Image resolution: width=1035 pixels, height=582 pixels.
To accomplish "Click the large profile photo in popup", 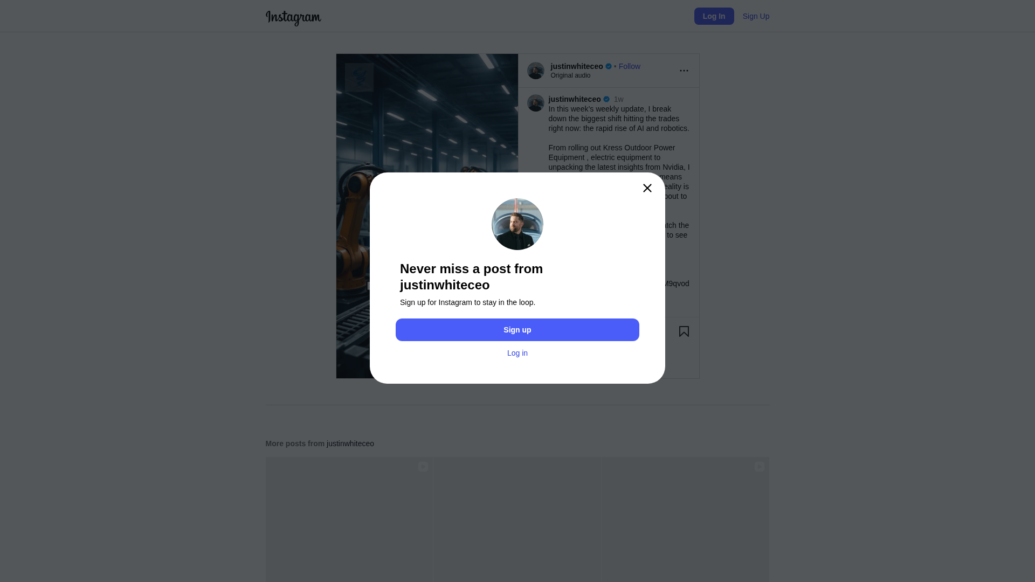I will [517, 224].
